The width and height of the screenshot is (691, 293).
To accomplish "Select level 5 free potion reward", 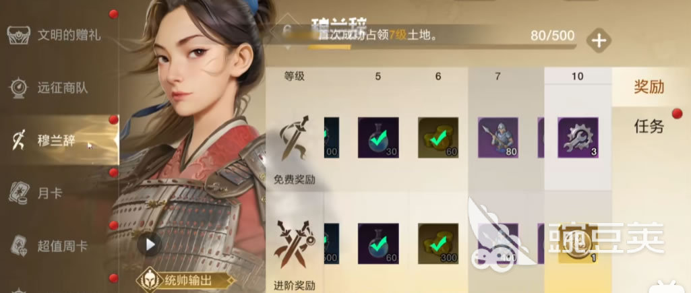I will click(x=378, y=137).
